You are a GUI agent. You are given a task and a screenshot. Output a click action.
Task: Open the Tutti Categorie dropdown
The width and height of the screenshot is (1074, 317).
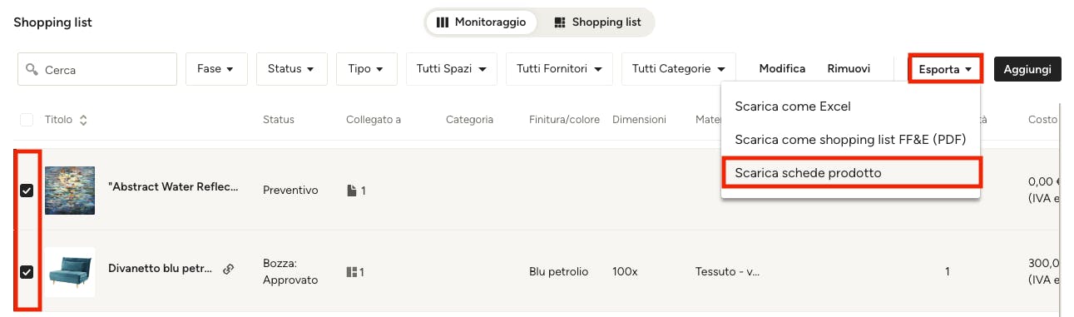[679, 69]
